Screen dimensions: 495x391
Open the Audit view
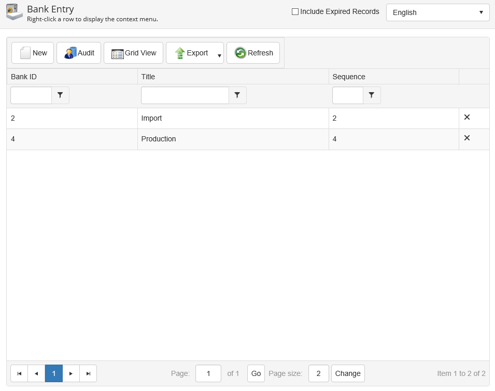pos(79,53)
